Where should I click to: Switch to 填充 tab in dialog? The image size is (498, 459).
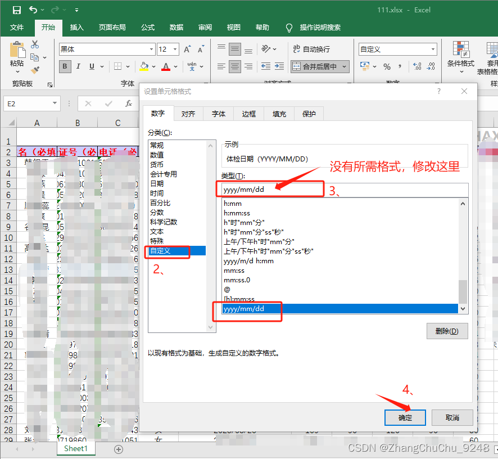pyautogui.click(x=279, y=114)
